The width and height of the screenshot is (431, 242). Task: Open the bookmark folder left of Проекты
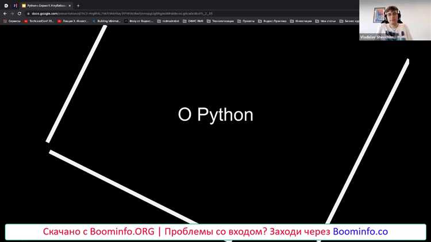pos(220,21)
